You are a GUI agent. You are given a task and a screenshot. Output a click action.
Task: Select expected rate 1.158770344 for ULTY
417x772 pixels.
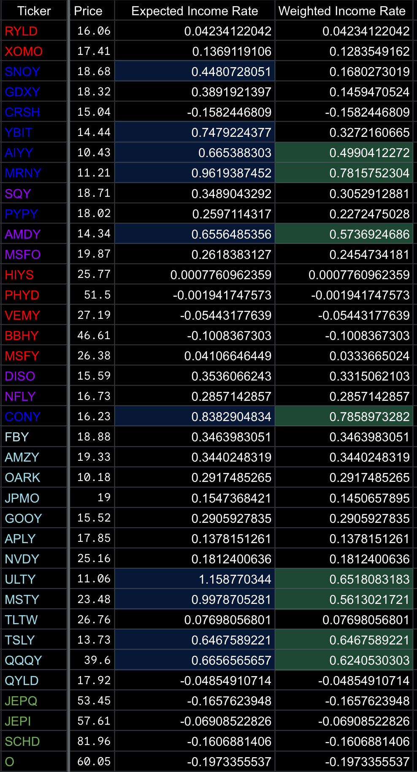(195, 579)
